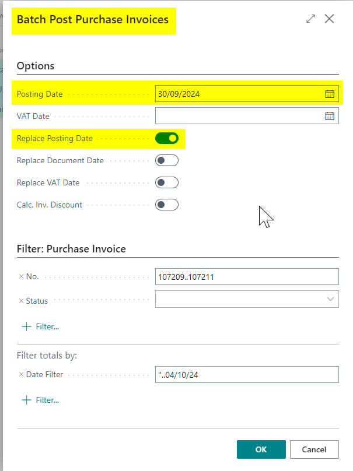Image resolution: width=353 pixels, height=471 pixels.
Task: Enable the Replace VAT Date toggle
Action: (167, 182)
